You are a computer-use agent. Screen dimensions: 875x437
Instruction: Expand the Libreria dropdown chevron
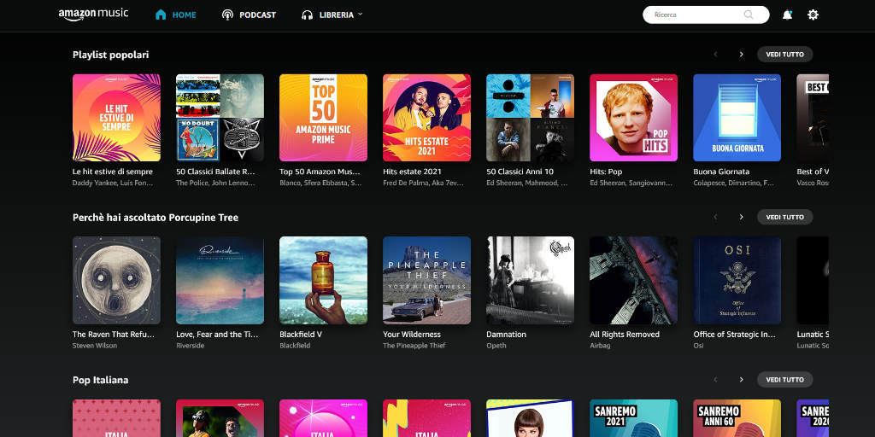(x=360, y=14)
